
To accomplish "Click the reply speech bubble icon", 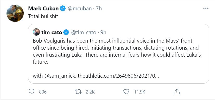I will point(31,92).
